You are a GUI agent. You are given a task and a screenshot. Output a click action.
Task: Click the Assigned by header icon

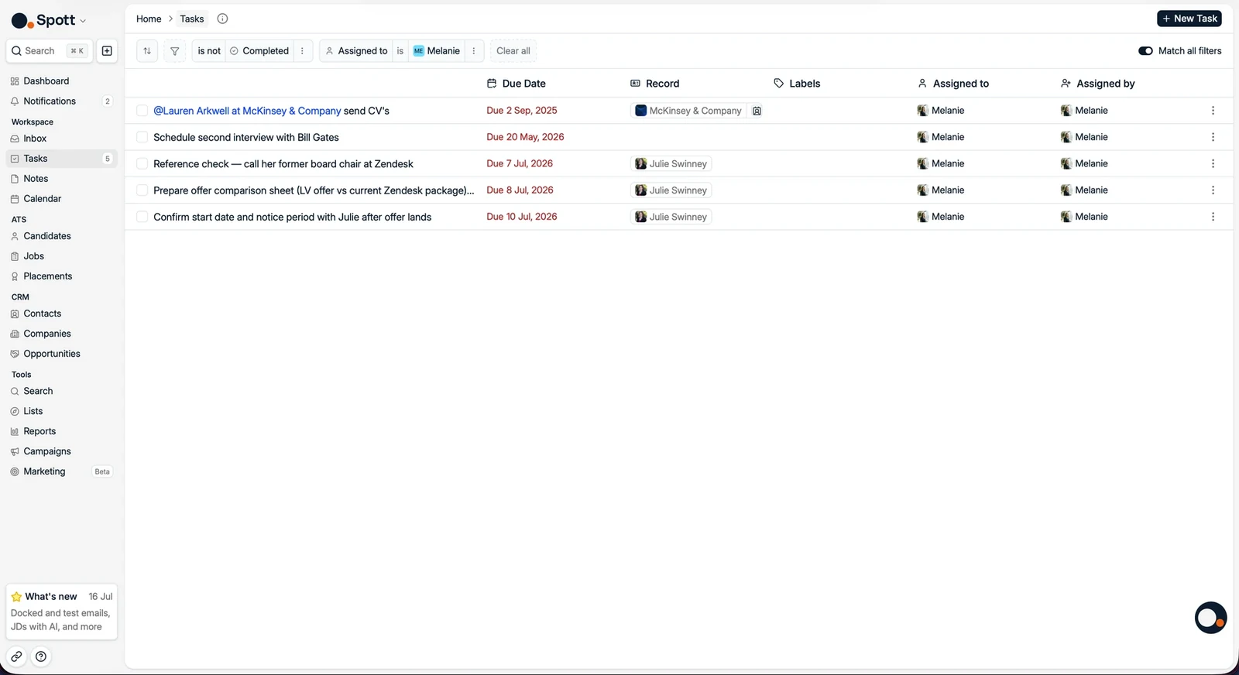click(x=1066, y=84)
